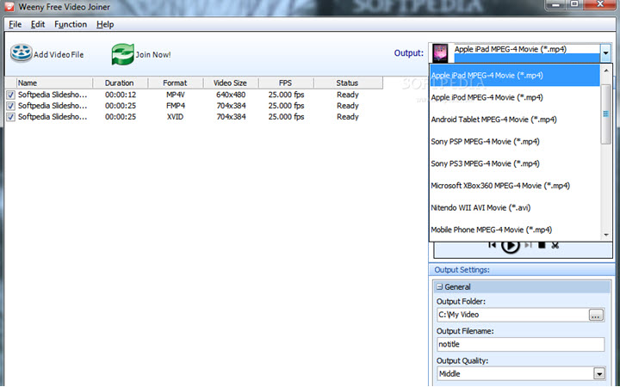Choose Mobile Phone MPEG-4 Movie option
The image size is (620, 387).
pos(515,230)
